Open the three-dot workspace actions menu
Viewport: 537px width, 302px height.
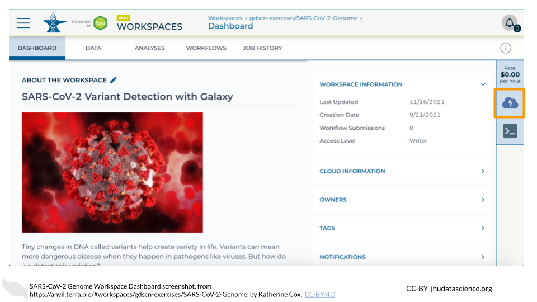click(506, 48)
